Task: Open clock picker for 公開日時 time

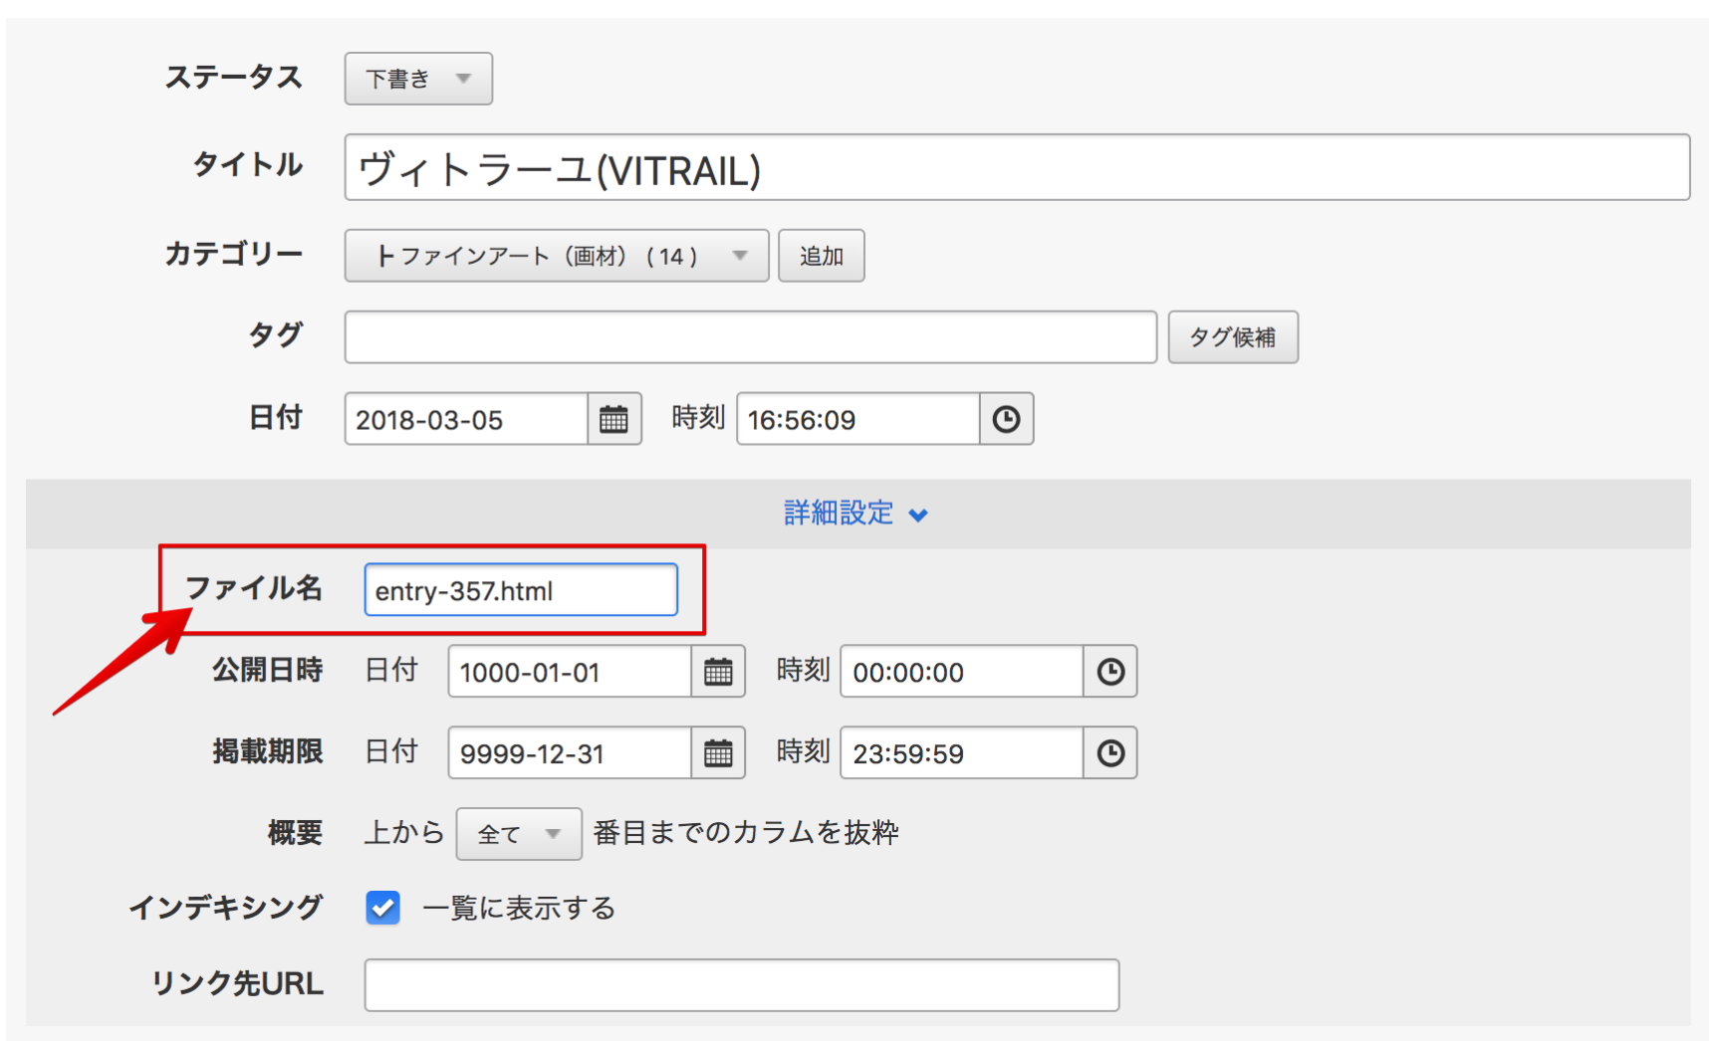Action: click(1110, 672)
